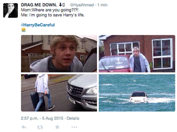Open the #HarryBeCareful hashtag

(x=38, y=25)
